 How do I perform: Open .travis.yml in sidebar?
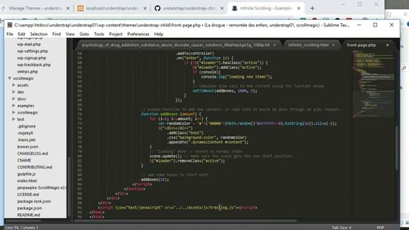click(26, 140)
